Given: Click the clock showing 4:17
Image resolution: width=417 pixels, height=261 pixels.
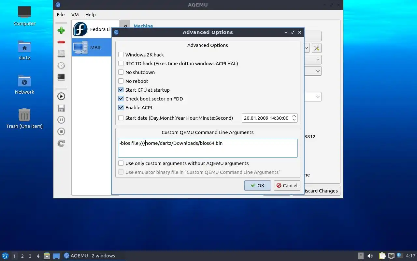Looking at the screenshot, I should pos(411,256).
